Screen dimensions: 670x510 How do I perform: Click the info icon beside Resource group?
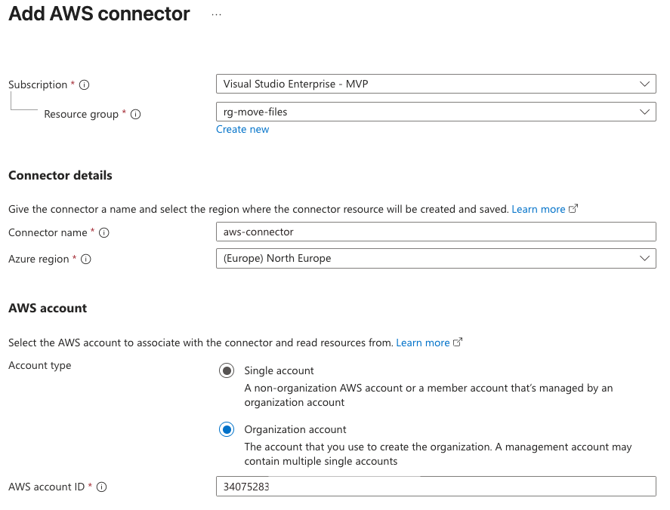click(x=136, y=115)
